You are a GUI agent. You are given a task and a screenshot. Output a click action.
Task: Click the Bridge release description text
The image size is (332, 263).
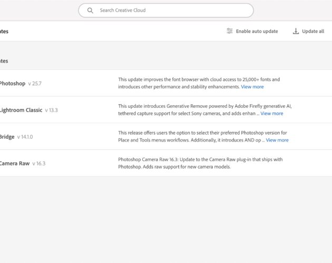click(202, 136)
